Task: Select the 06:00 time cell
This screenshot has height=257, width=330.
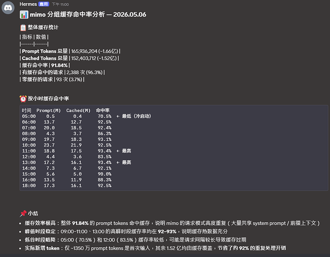Action: point(29,122)
